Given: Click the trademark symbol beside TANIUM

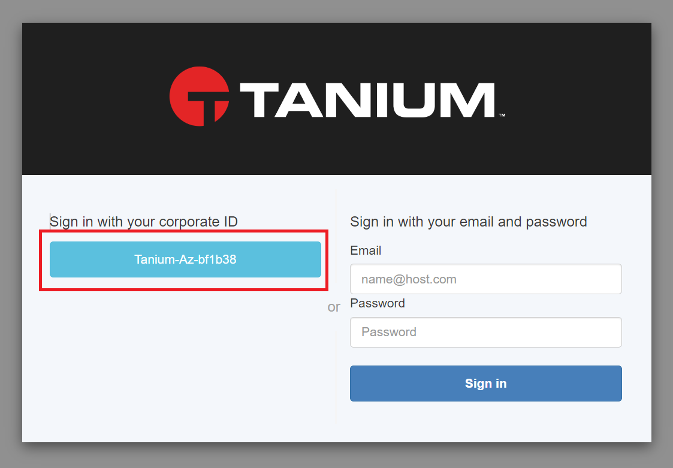Looking at the screenshot, I should [x=502, y=115].
